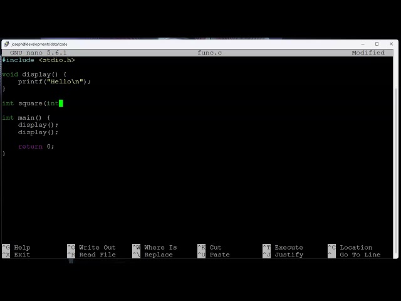Click the closing brace of display function

click(x=4, y=89)
